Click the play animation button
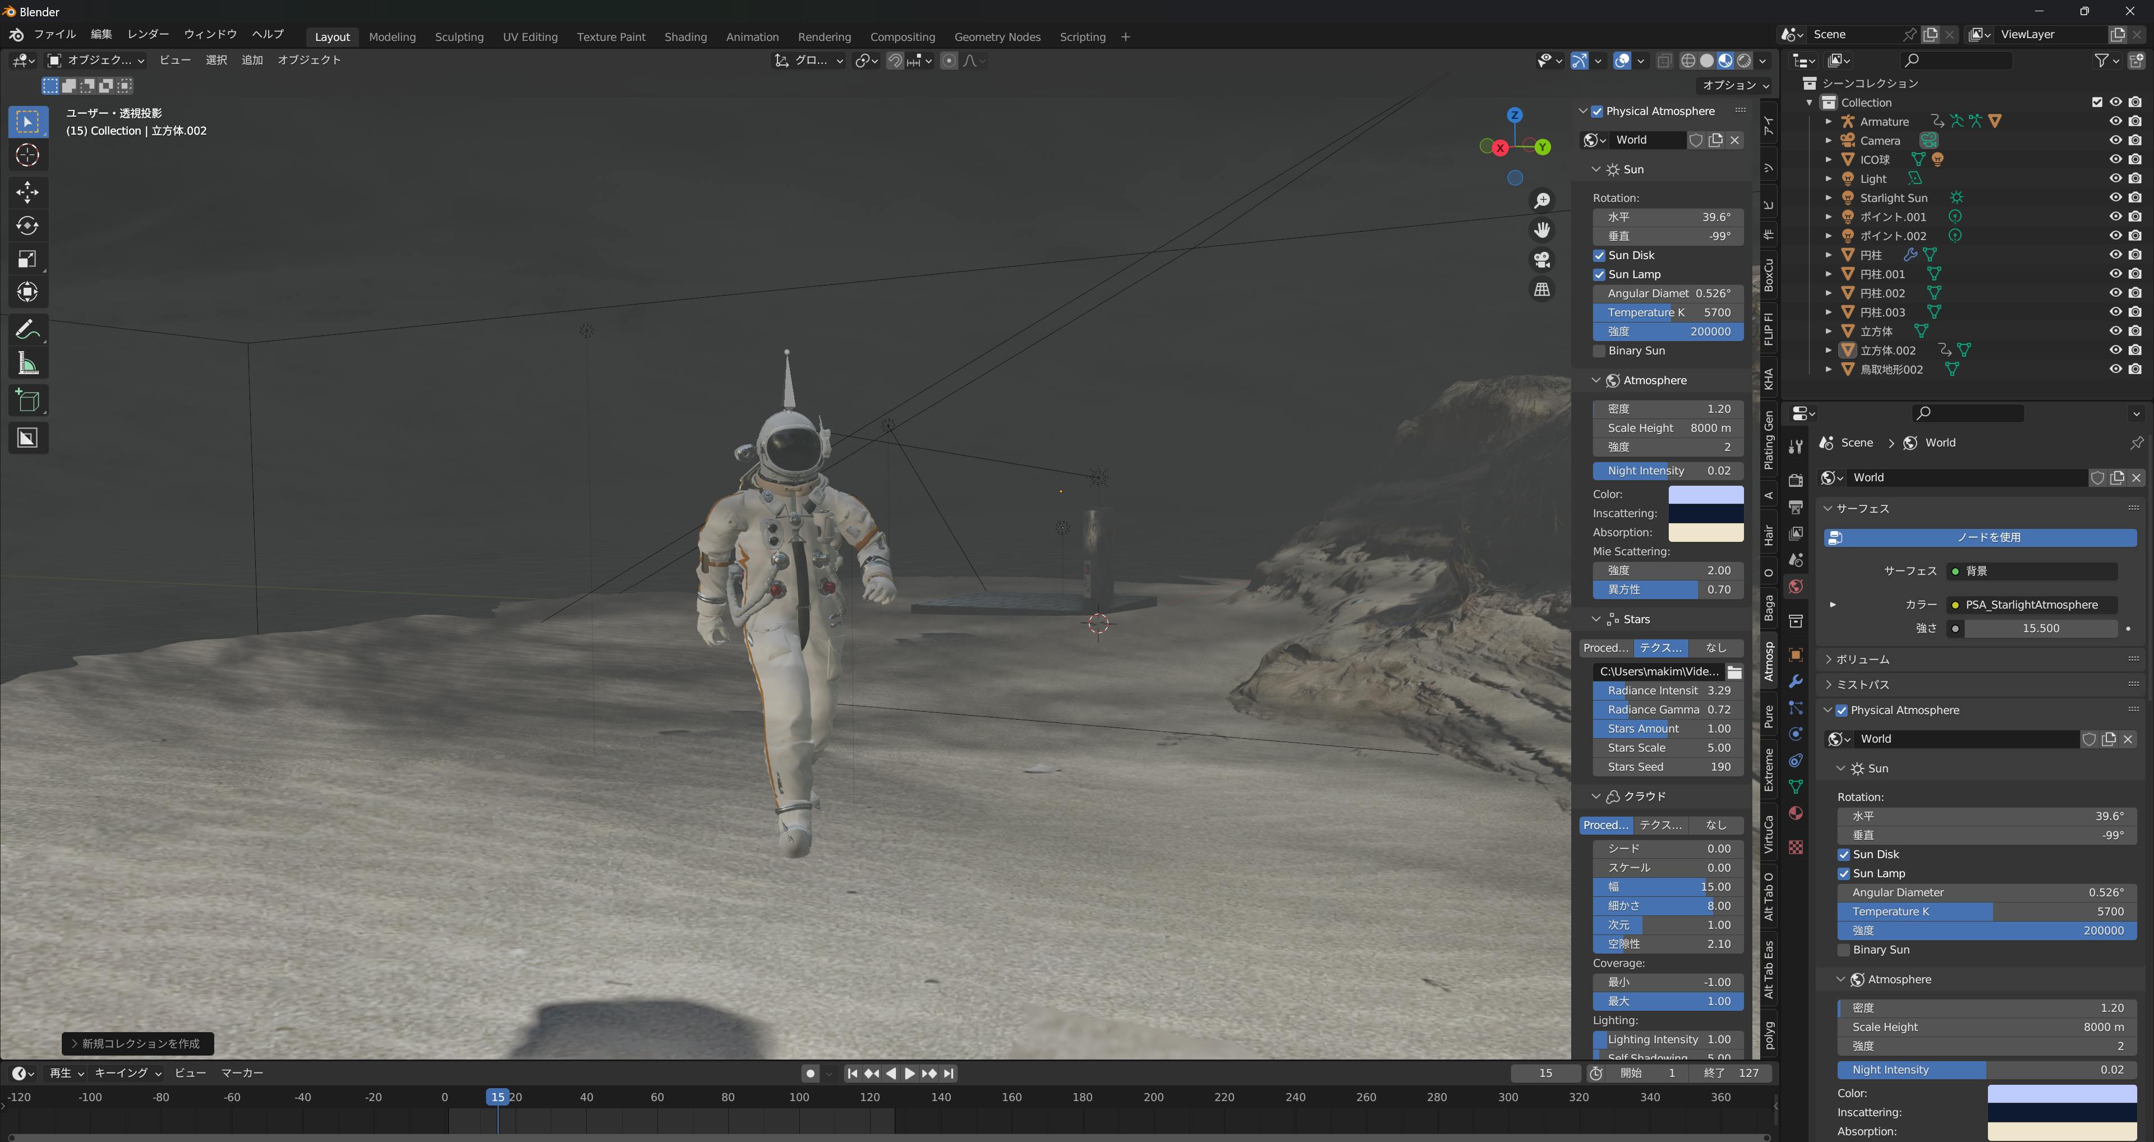 click(x=910, y=1074)
